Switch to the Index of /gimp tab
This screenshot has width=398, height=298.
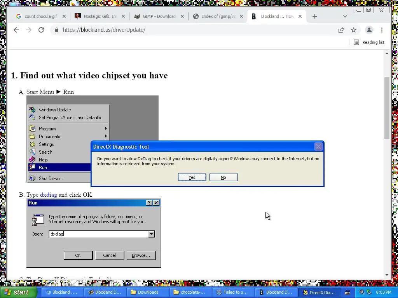click(215, 16)
